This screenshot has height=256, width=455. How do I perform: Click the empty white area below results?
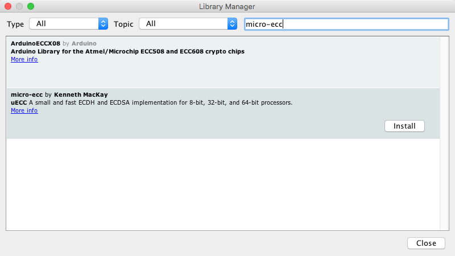(222, 182)
